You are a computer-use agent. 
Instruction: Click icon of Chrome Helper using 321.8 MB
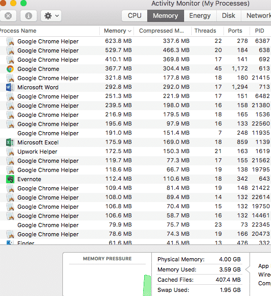click(x=10, y=78)
